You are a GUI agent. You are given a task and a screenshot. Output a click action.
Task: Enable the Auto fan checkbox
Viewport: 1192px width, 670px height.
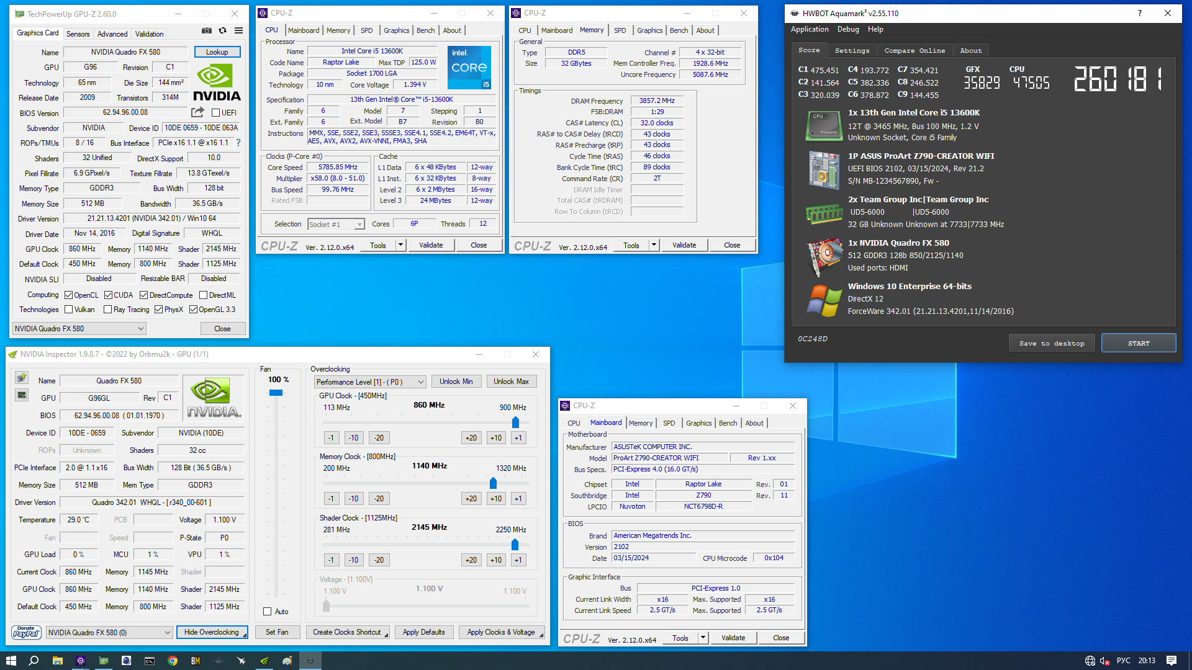[268, 612]
